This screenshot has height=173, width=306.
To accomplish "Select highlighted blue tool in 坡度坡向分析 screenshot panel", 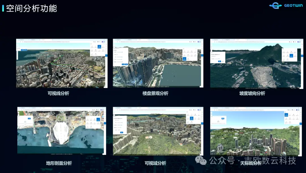I will click(x=291, y=56).
